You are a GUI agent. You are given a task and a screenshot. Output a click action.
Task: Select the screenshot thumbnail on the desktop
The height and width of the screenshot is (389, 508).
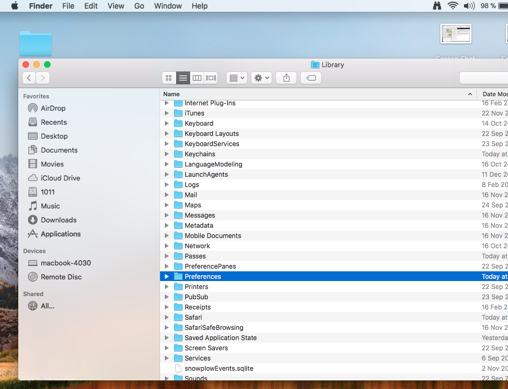coord(456,33)
